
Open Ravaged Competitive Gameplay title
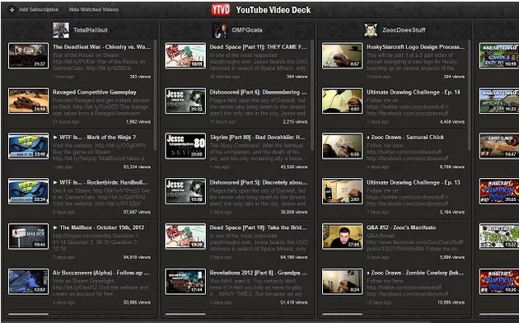tap(95, 92)
